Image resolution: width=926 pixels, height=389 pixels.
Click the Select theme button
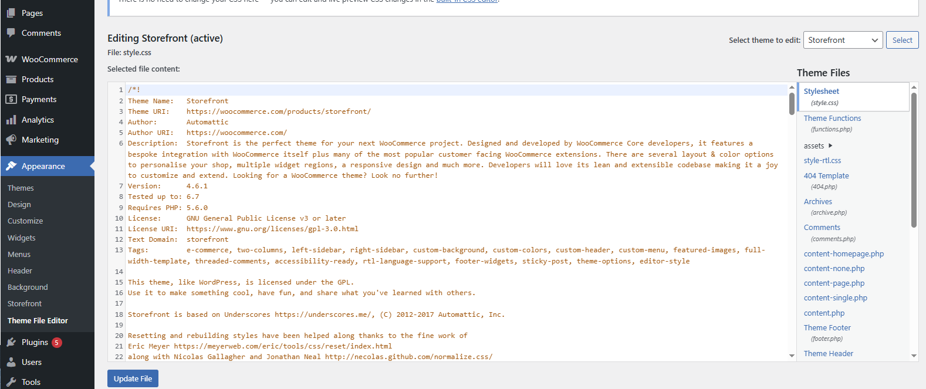[x=902, y=40]
